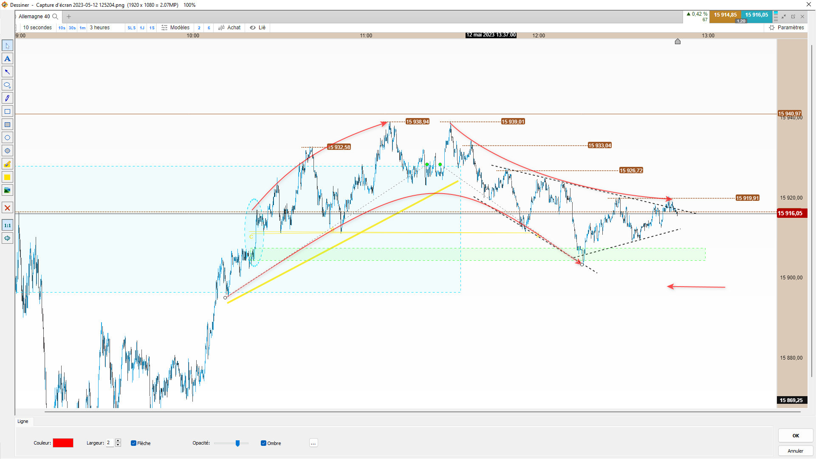Select the text annotation tool
This screenshot has height=459, width=816.
[x=7, y=59]
